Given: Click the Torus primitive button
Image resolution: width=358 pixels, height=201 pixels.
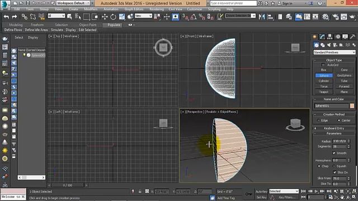Looking at the screenshot, I should point(324,87).
